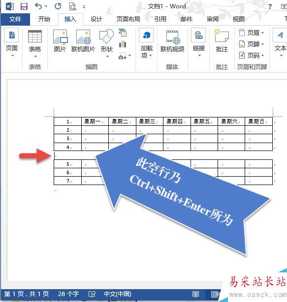The width and height of the screenshot is (287, 302).
Task: Open the 页码 page number dropdown
Action: click(252, 55)
